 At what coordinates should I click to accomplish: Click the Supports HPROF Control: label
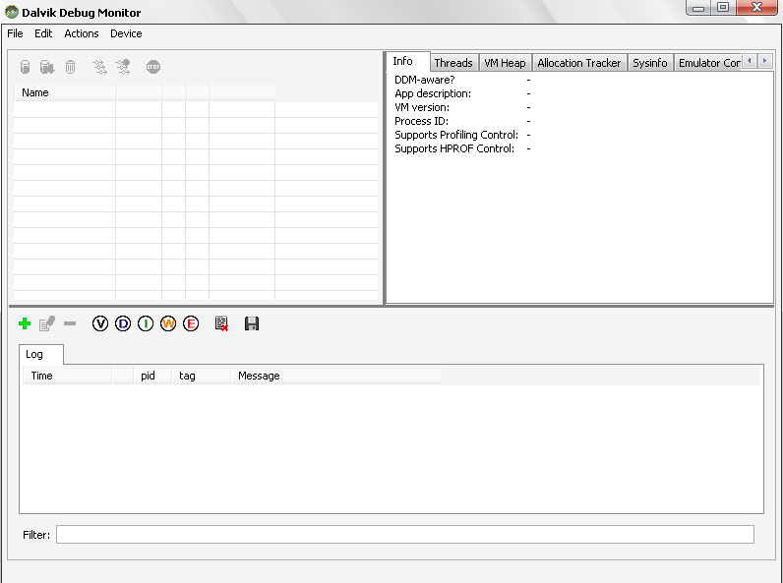(x=454, y=148)
